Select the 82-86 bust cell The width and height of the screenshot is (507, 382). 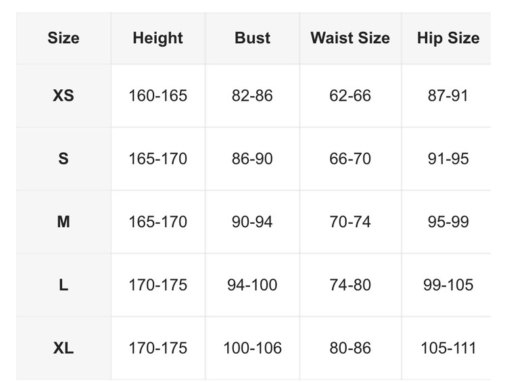tap(252, 96)
